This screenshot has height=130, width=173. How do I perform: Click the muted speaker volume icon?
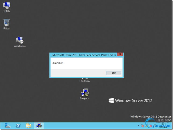(150, 126)
